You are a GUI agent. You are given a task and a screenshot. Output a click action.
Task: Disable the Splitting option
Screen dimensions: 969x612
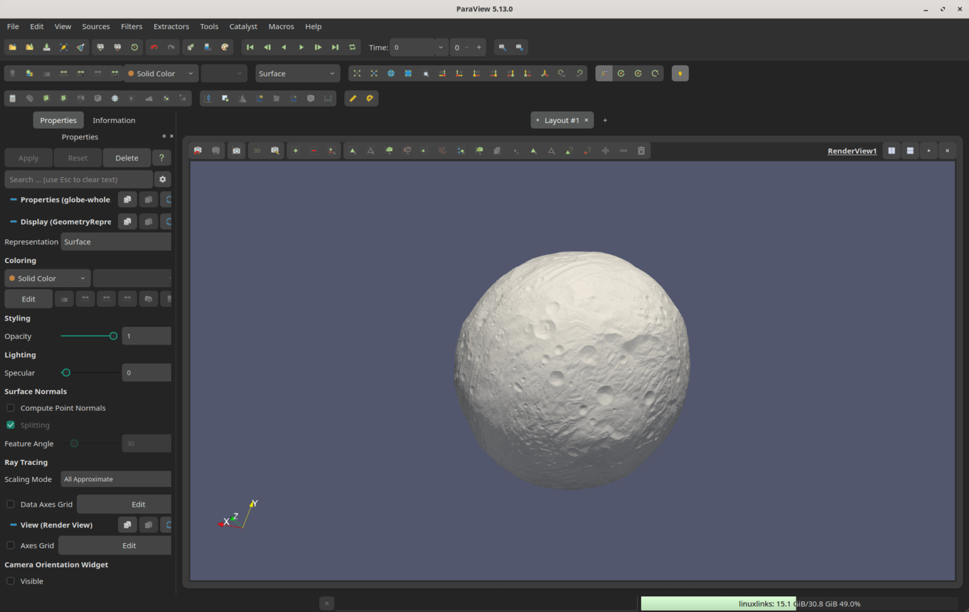(10, 425)
